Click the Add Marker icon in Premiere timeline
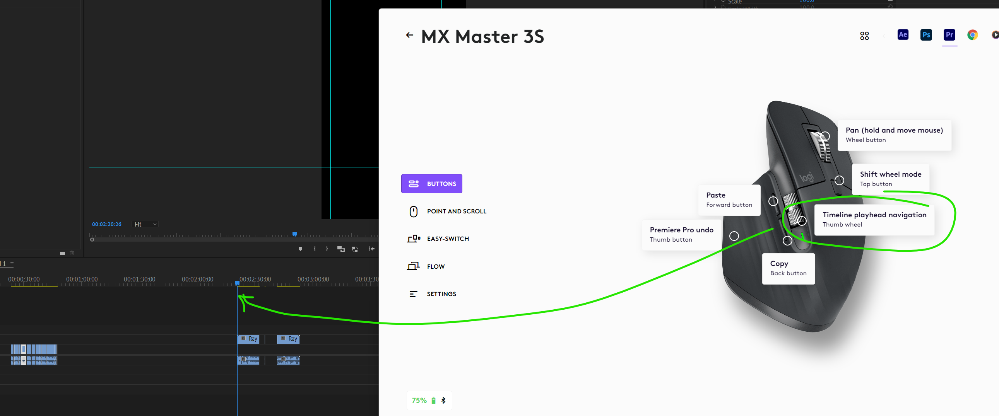 pyautogui.click(x=300, y=249)
